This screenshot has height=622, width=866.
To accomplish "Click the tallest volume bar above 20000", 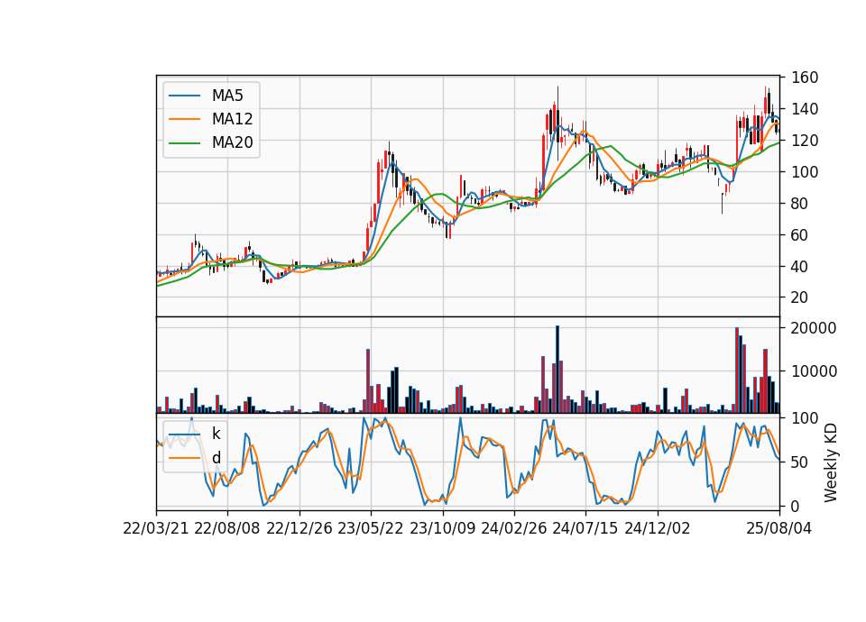I will coord(557,370).
